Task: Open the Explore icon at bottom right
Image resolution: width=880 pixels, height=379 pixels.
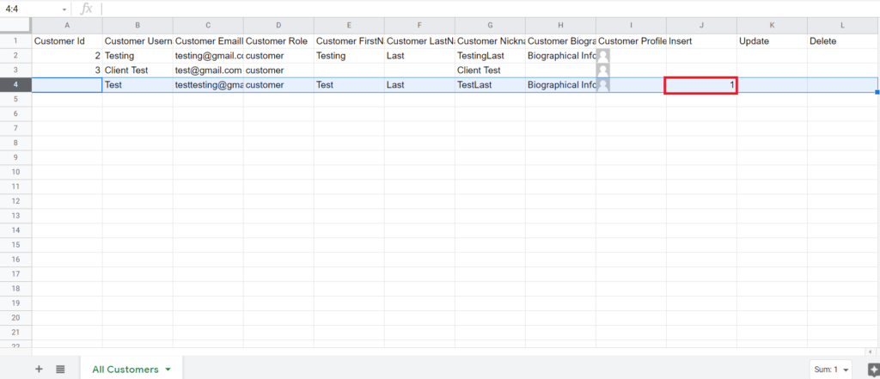Action: [873, 369]
